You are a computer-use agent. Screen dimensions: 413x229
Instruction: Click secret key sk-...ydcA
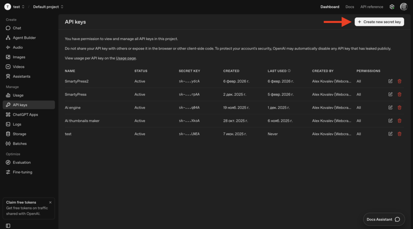click(189, 81)
